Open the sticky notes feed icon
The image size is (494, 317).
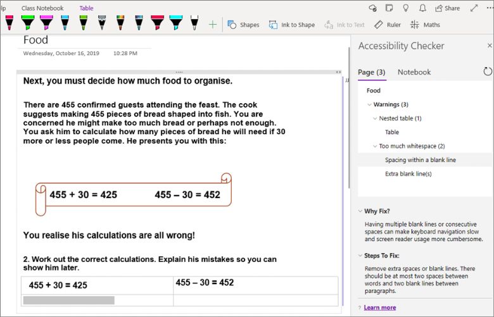tap(389, 8)
